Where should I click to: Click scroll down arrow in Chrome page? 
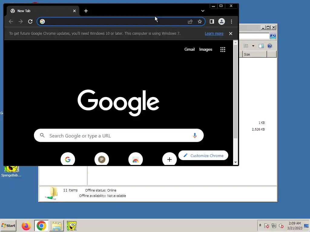click(x=235, y=162)
